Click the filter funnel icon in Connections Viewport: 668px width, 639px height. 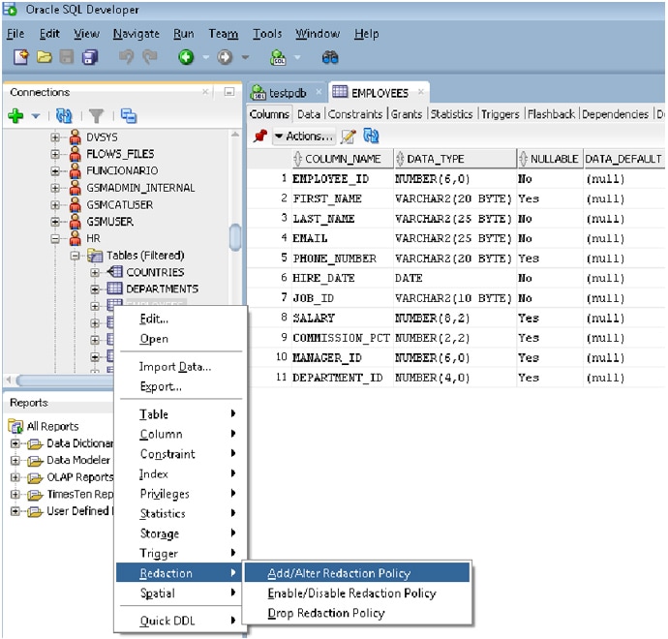[x=96, y=116]
